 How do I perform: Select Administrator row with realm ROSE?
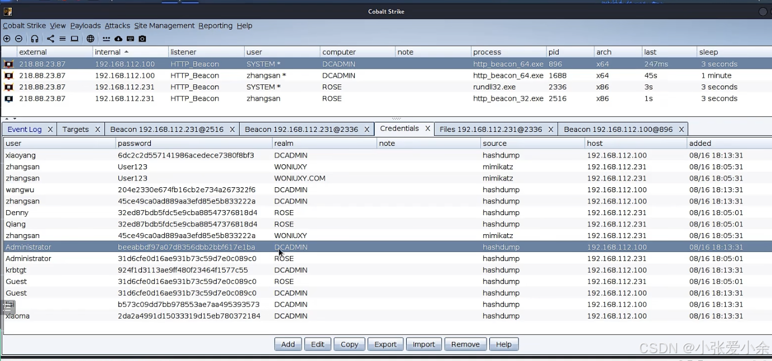[388, 259]
